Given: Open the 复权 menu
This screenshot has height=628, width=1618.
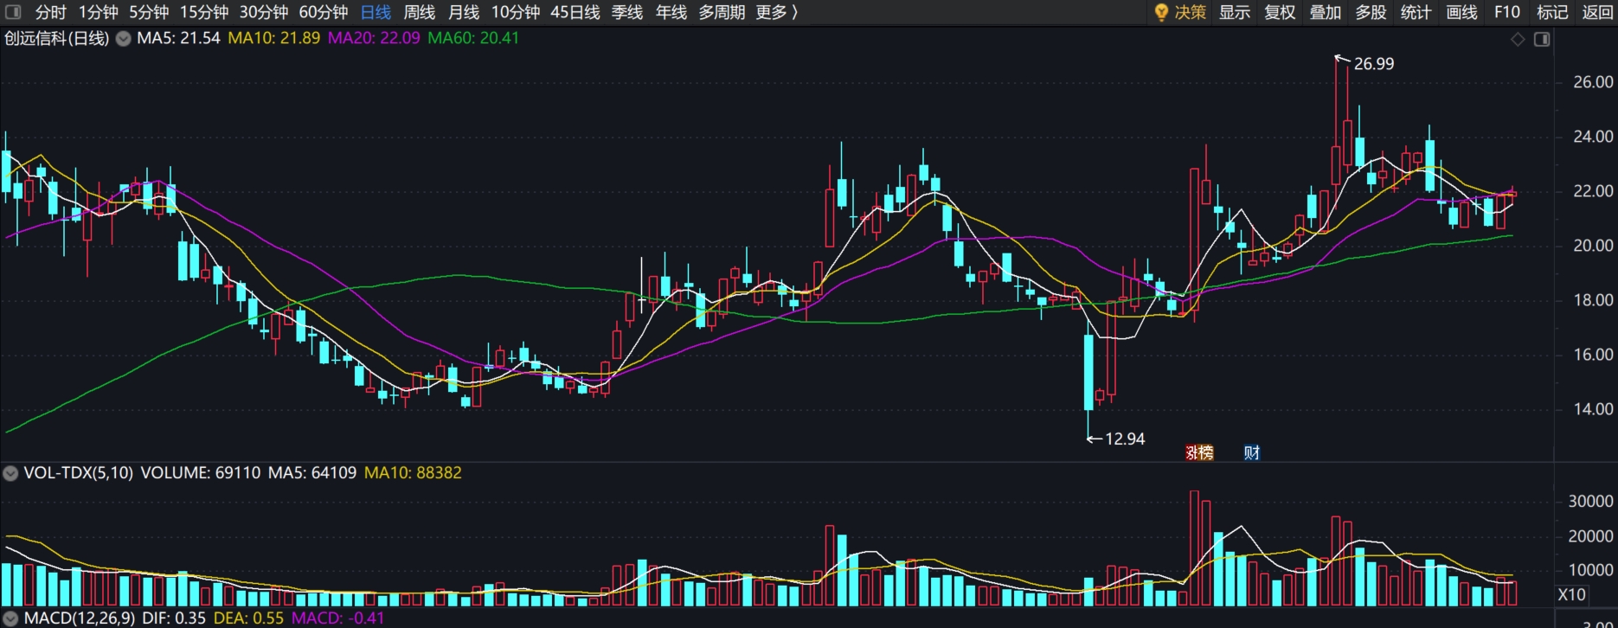Looking at the screenshot, I should pyautogui.click(x=1280, y=12).
